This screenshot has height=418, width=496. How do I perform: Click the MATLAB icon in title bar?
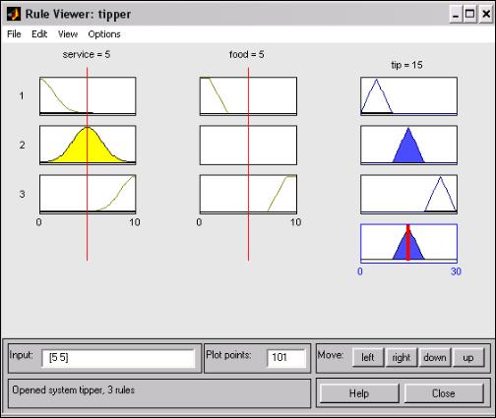click(14, 14)
